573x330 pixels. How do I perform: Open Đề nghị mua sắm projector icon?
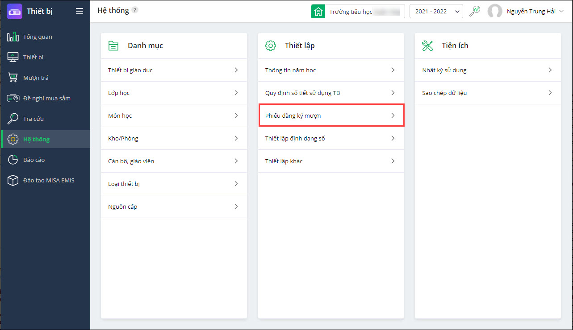(x=13, y=98)
